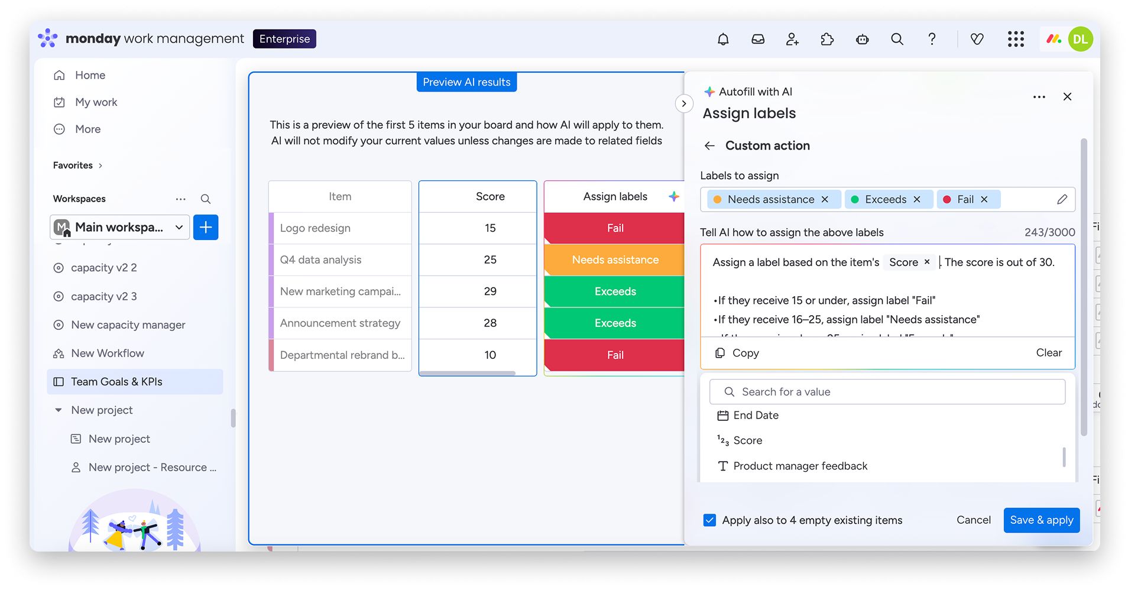Collapse the New project folder
1128x590 pixels.
pos(58,410)
